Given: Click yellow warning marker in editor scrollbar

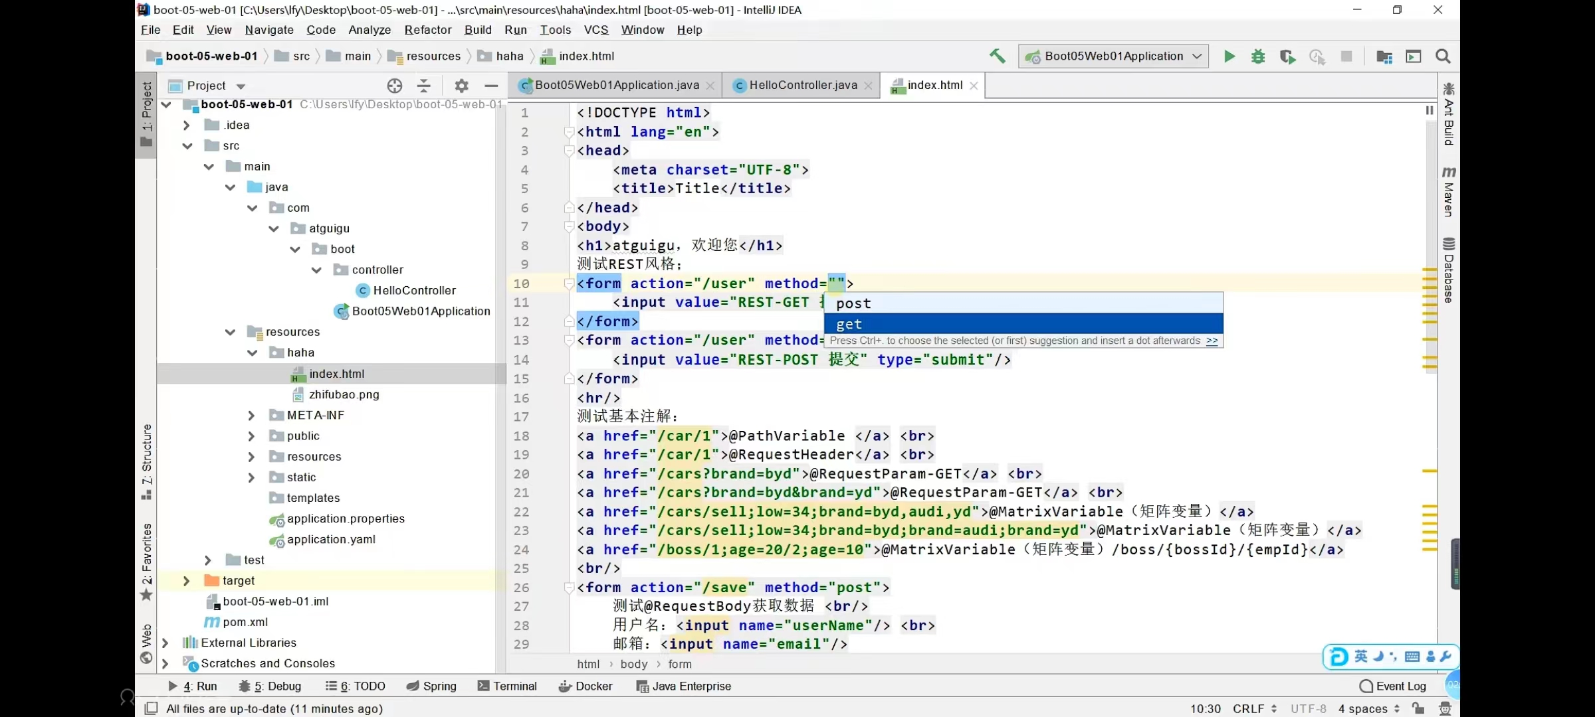Looking at the screenshot, I should click(1430, 471).
